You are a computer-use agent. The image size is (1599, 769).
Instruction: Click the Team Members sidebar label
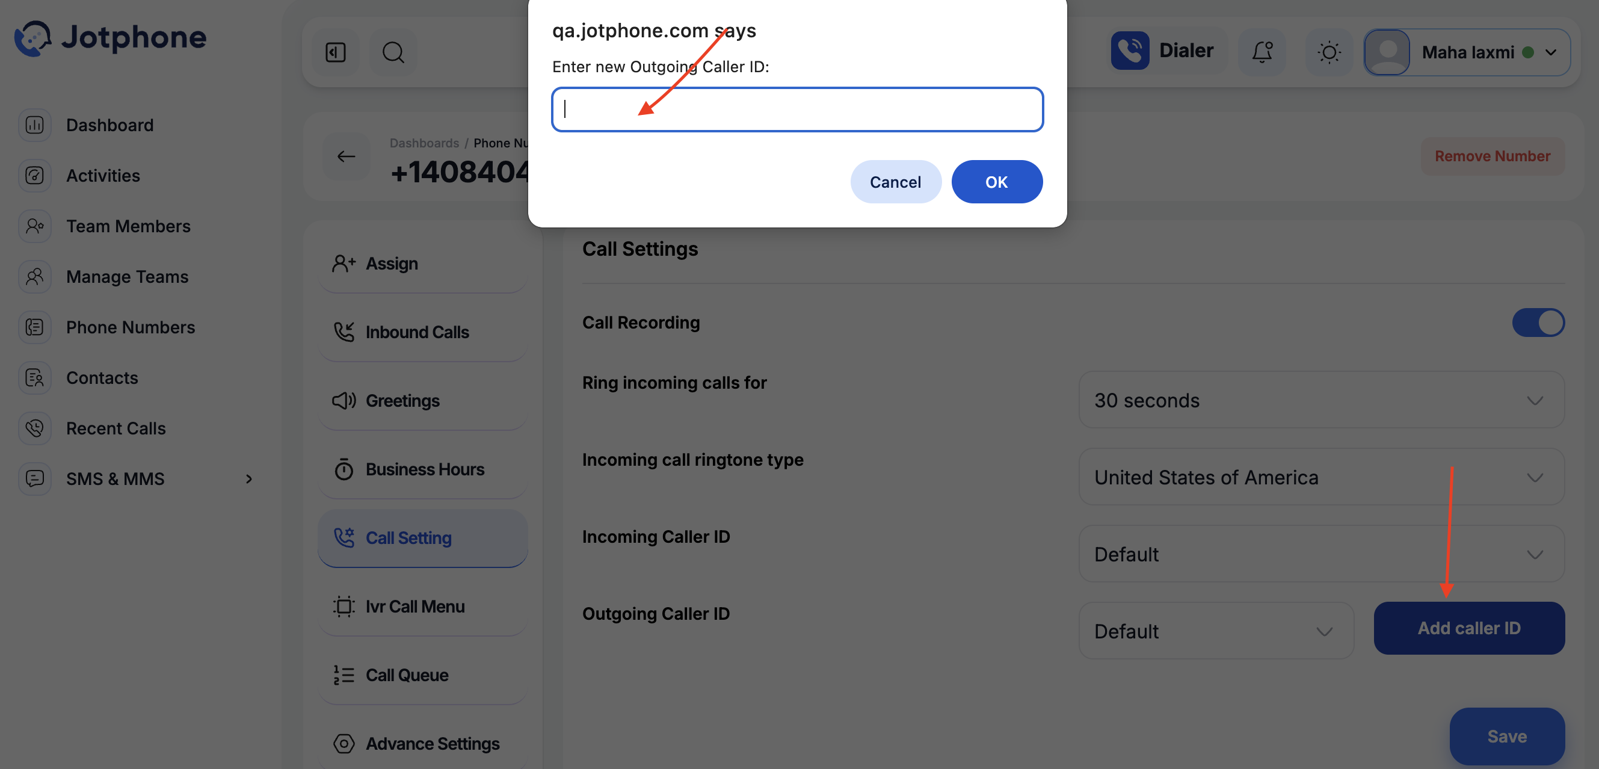point(129,226)
